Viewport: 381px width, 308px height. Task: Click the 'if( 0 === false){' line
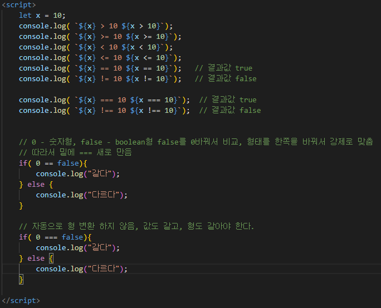click(x=55, y=237)
